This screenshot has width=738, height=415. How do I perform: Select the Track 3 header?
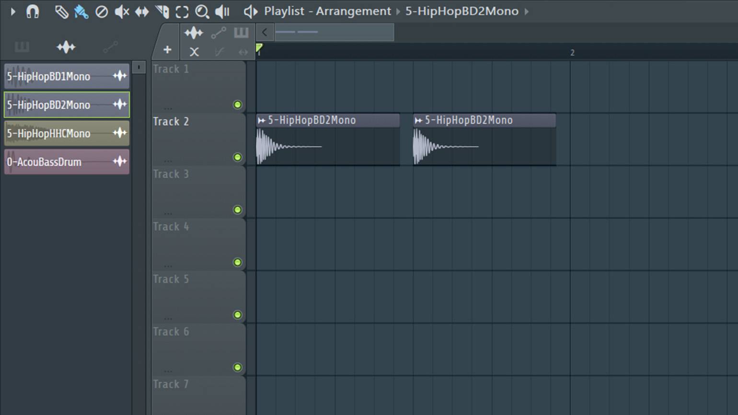point(199,192)
